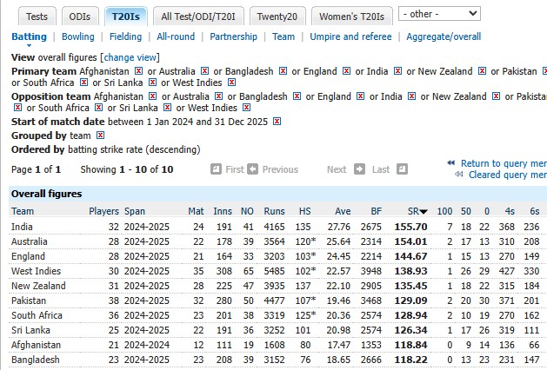547x370 pixels.
Task: Remove West Indies from Primary team filter
Action: point(231,83)
